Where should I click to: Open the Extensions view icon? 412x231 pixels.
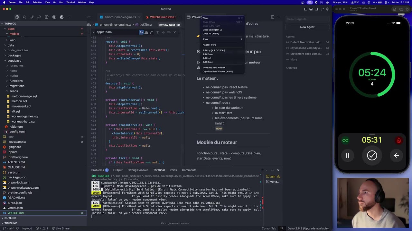click(47, 17)
